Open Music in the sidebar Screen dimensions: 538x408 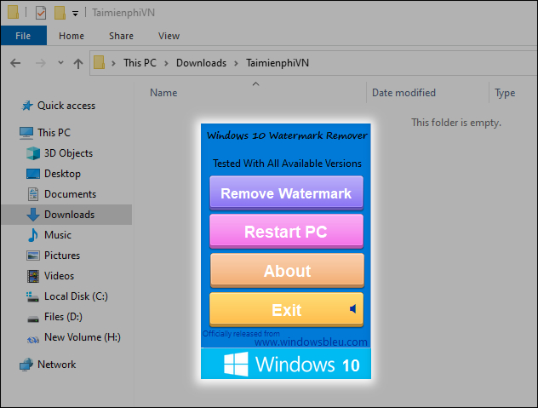tap(58, 235)
